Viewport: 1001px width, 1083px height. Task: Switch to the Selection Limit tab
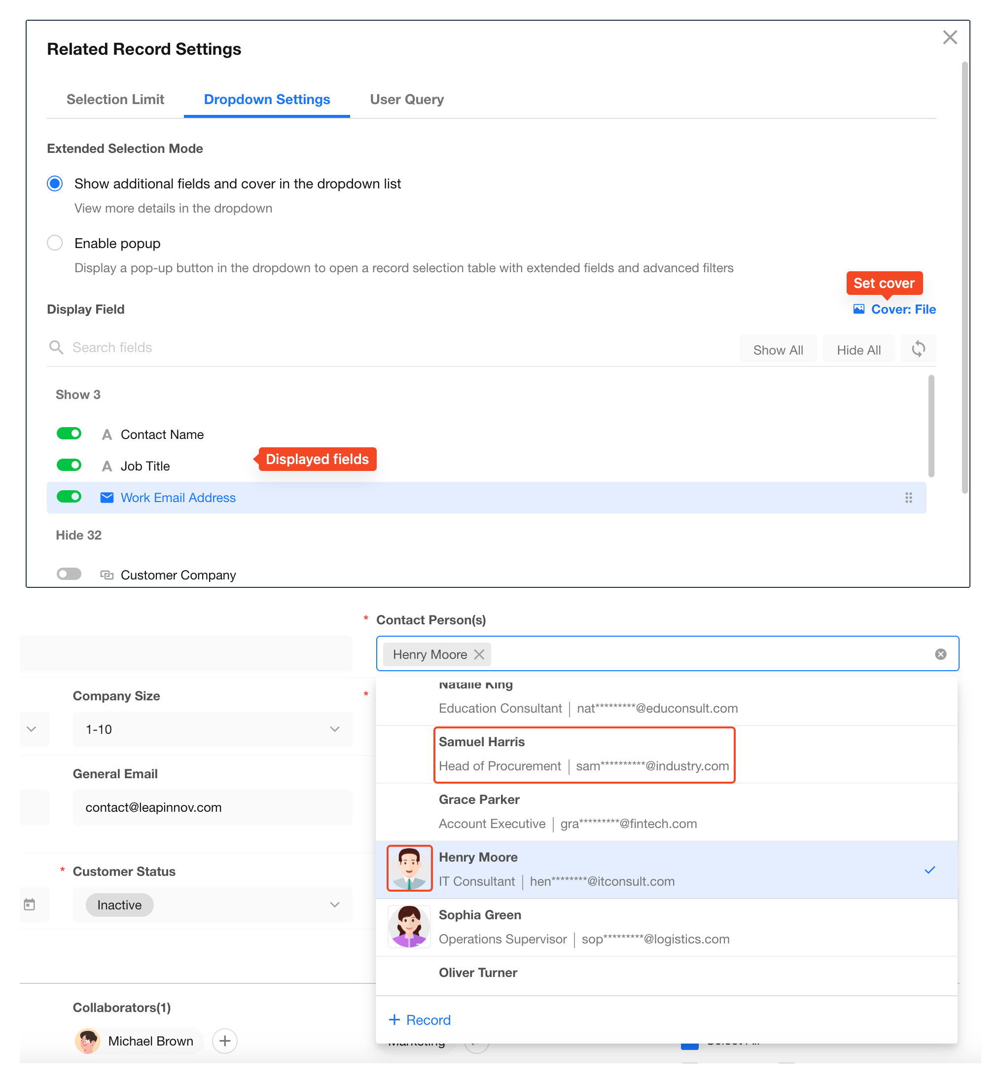(115, 99)
